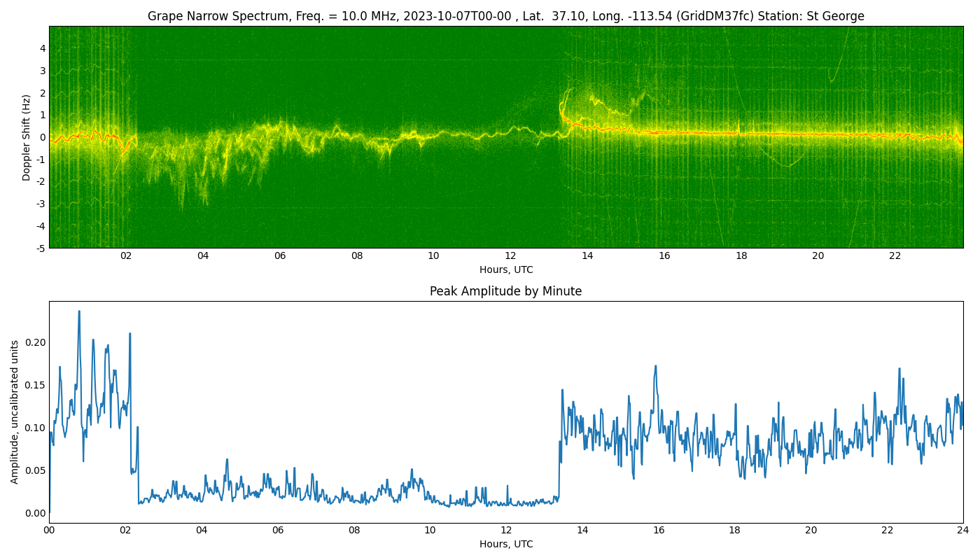Click the Hours, UTC label under the amplitude plot

coord(506,545)
